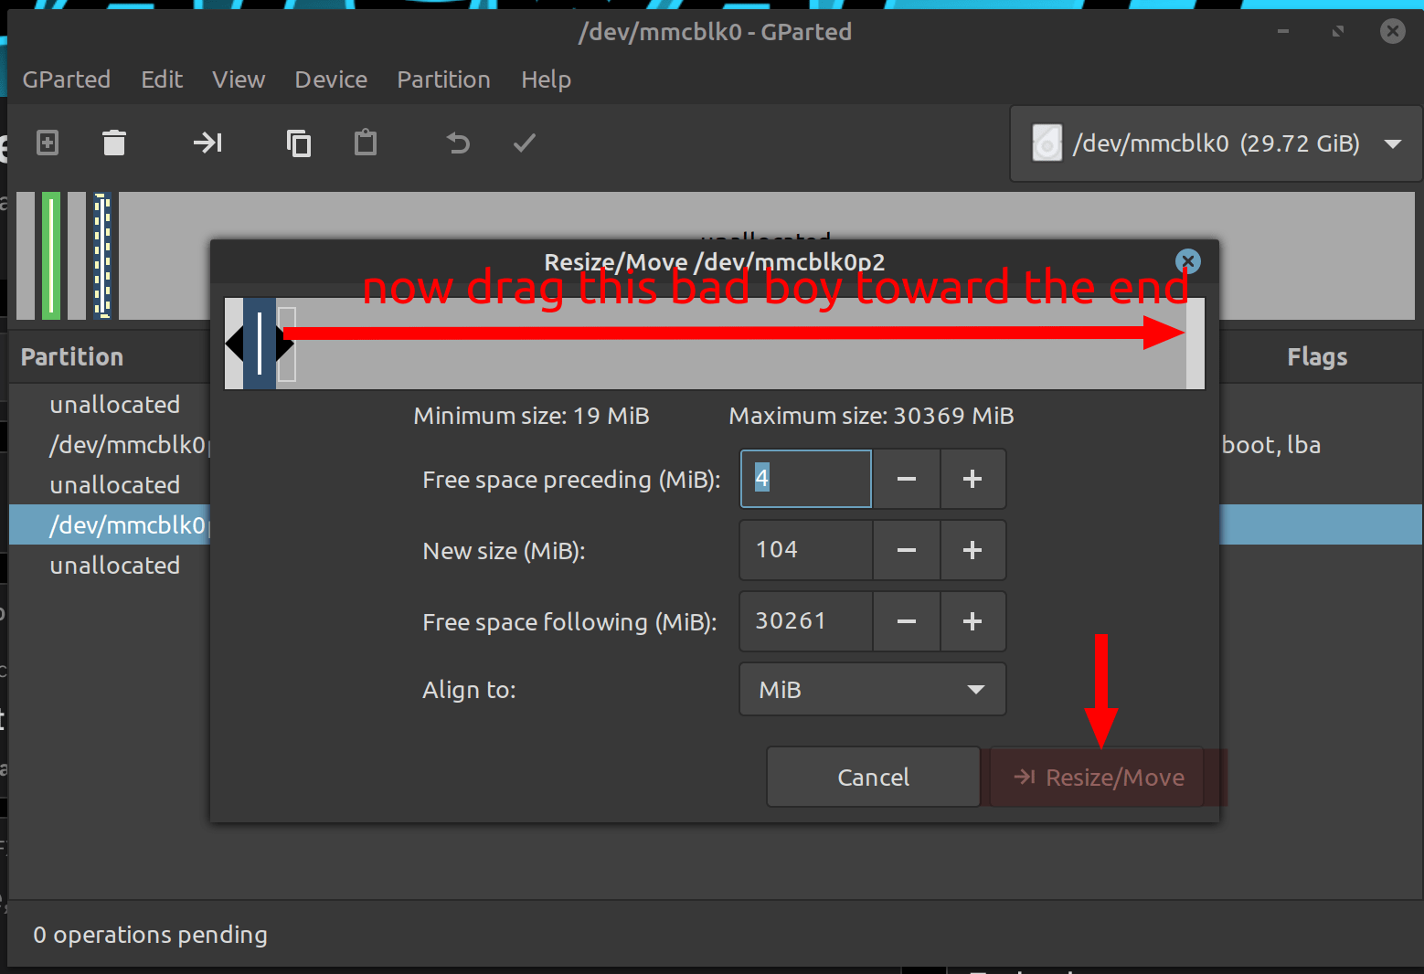Click the Undo last operation icon
The width and height of the screenshot is (1424, 974).
pyautogui.click(x=458, y=143)
